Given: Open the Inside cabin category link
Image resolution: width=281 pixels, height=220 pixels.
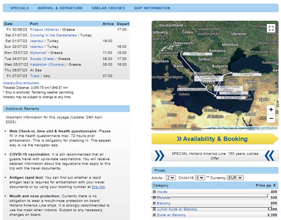Looking at the screenshot, I should pos(162,192).
